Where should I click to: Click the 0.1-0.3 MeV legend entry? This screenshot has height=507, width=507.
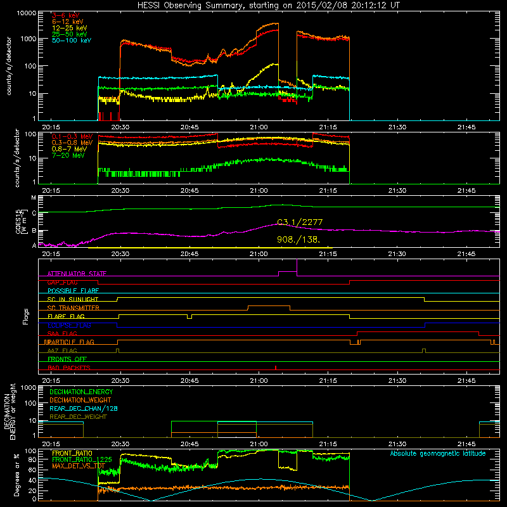[72, 136]
